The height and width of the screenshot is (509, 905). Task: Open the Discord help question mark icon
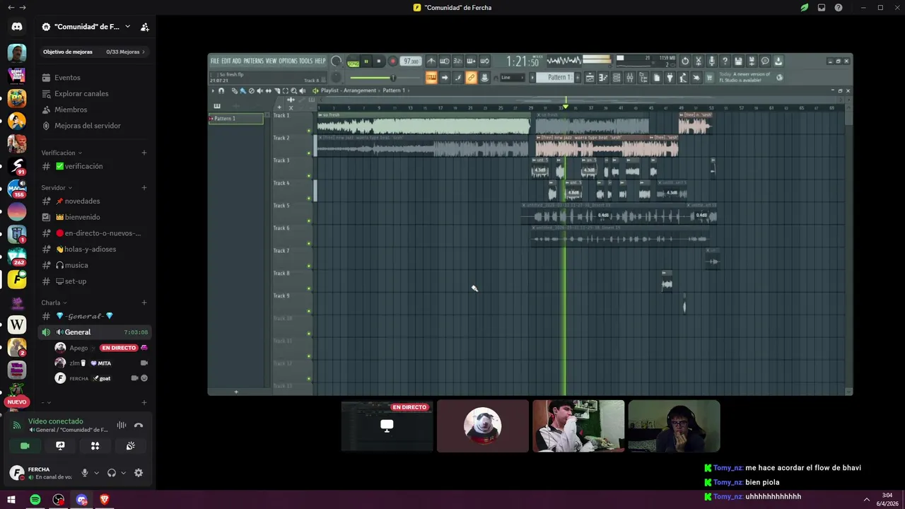(839, 8)
